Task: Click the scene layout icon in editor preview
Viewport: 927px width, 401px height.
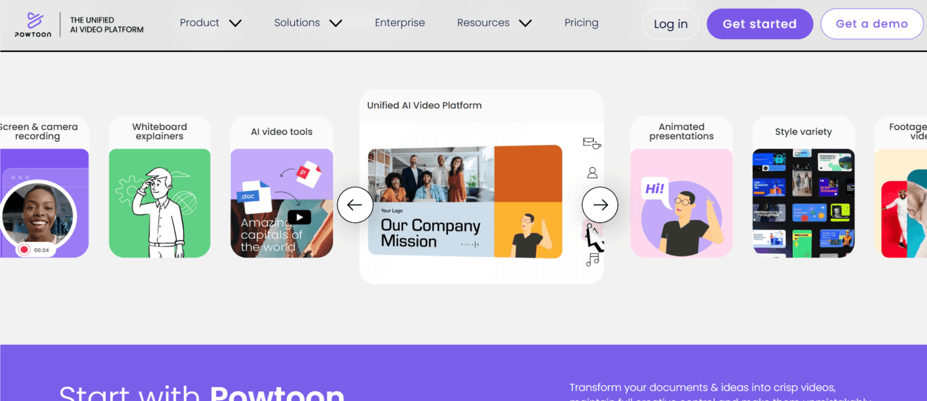Action: (592, 143)
